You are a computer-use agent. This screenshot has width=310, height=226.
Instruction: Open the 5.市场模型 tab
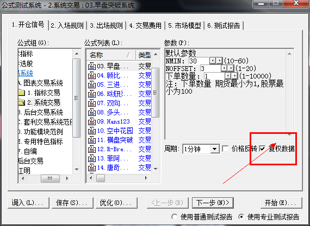pos(184,25)
